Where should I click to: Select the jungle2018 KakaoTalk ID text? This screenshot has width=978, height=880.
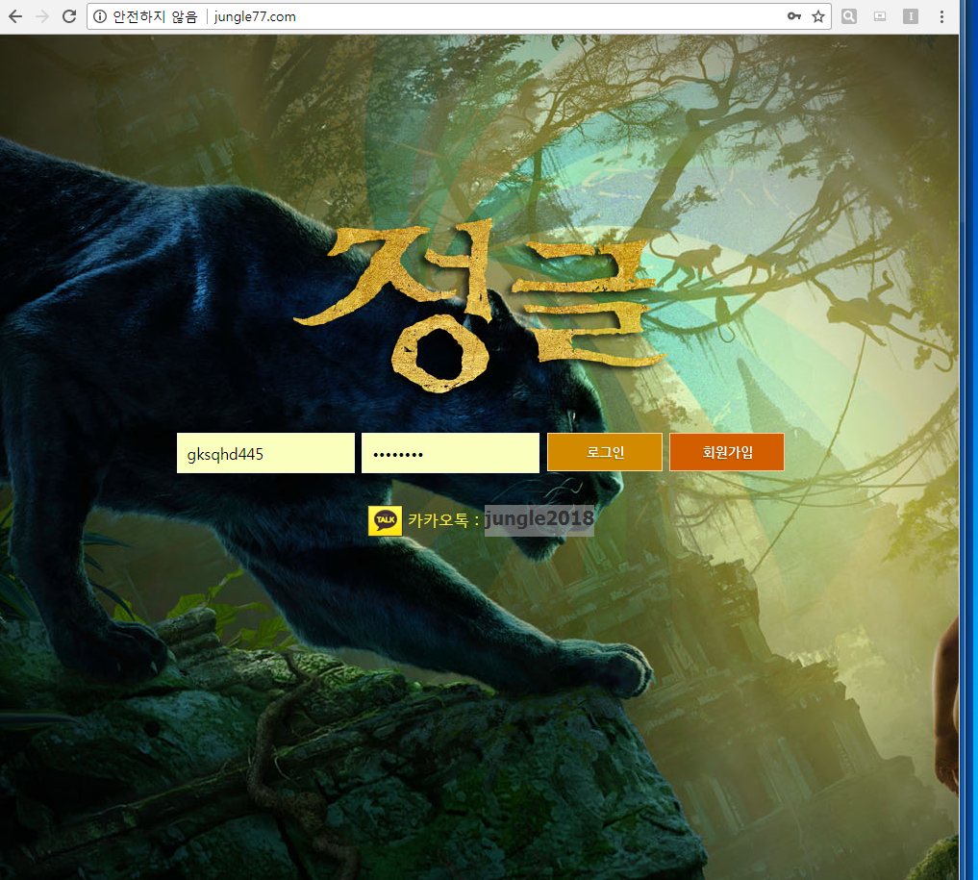click(x=539, y=519)
